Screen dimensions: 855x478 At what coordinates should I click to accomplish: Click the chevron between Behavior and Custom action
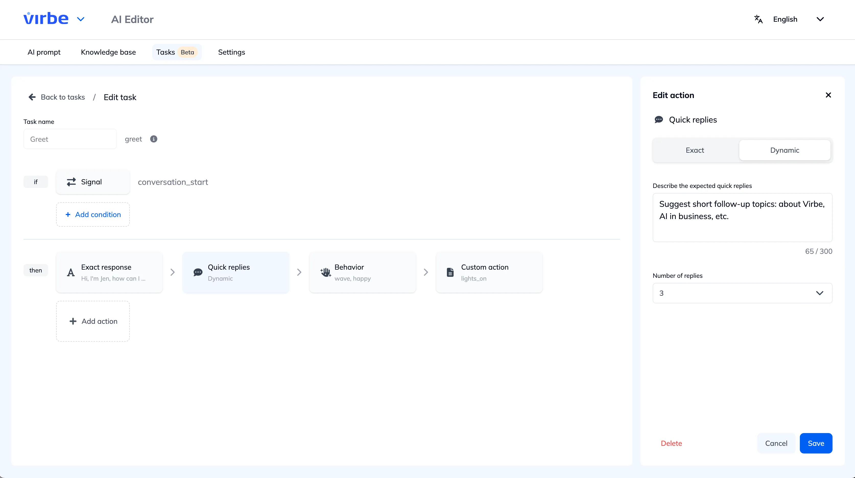pyautogui.click(x=426, y=272)
